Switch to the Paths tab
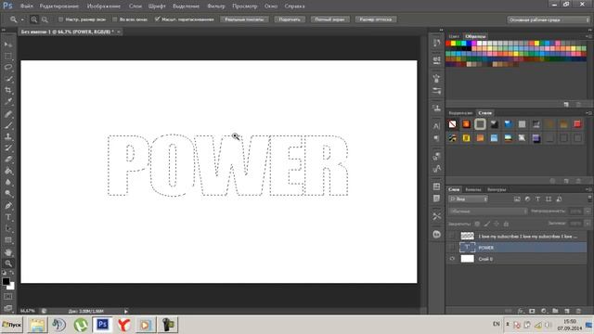This screenshot has width=594, height=334. pyautogui.click(x=497, y=189)
